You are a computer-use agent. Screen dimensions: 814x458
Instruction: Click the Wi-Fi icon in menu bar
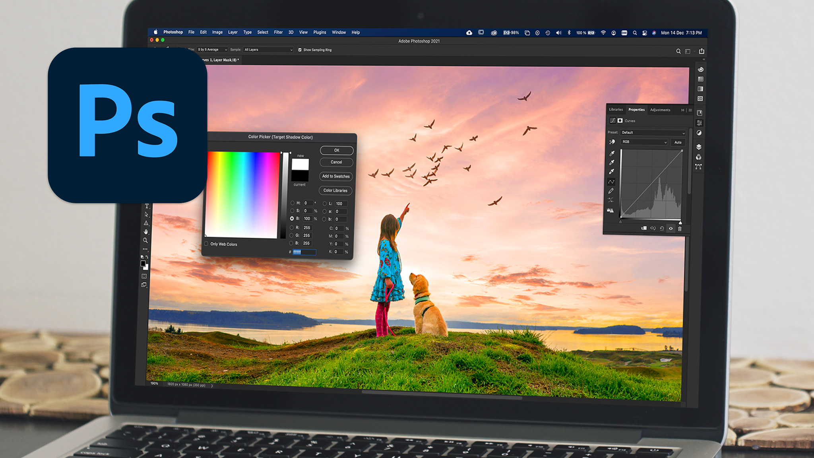click(603, 33)
